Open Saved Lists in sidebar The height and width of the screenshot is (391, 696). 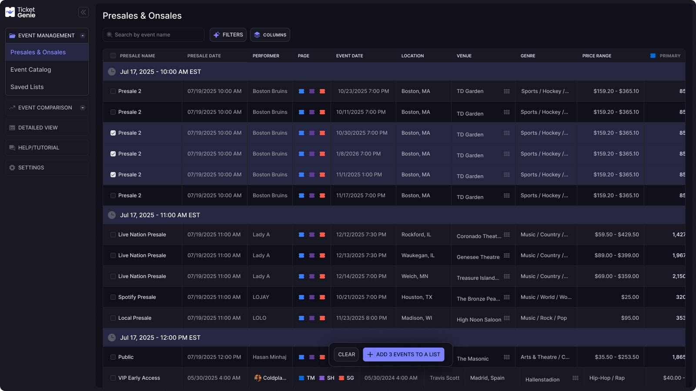tap(47, 87)
